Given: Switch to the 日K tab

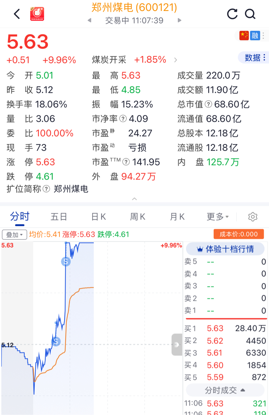Looking at the screenshot, I should tap(98, 217).
